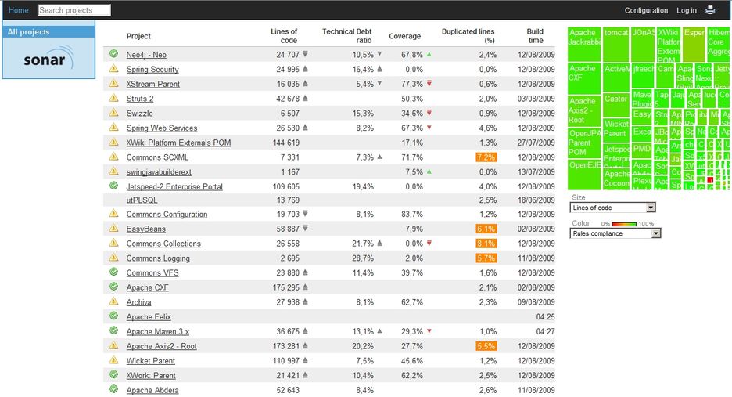Image resolution: width=732 pixels, height=397 pixels.
Task: Open the Commons SCXML project link
Action: pyautogui.click(x=157, y=157)
